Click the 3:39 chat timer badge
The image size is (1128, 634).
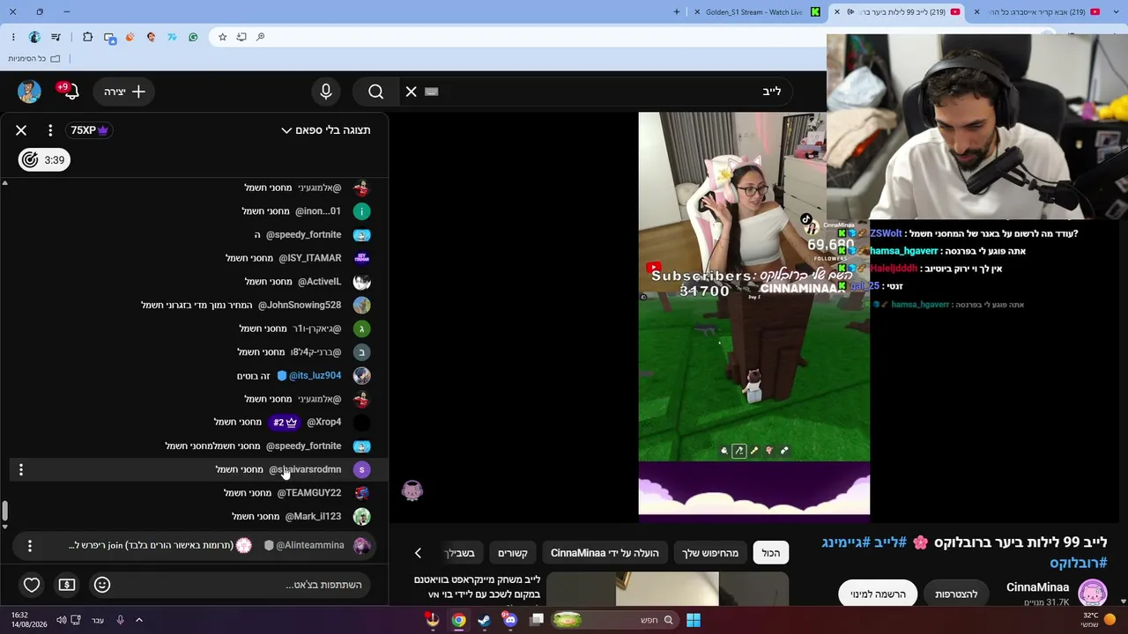click(x=45, y=159)
